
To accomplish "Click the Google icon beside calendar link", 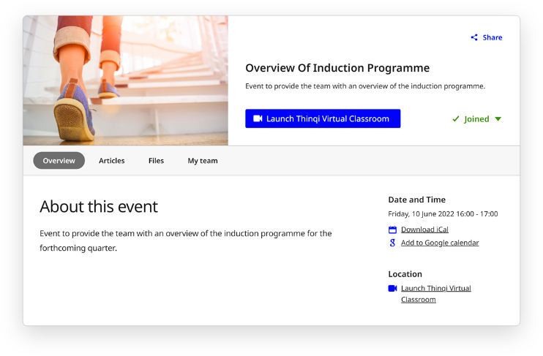I will tap(392, 243).
